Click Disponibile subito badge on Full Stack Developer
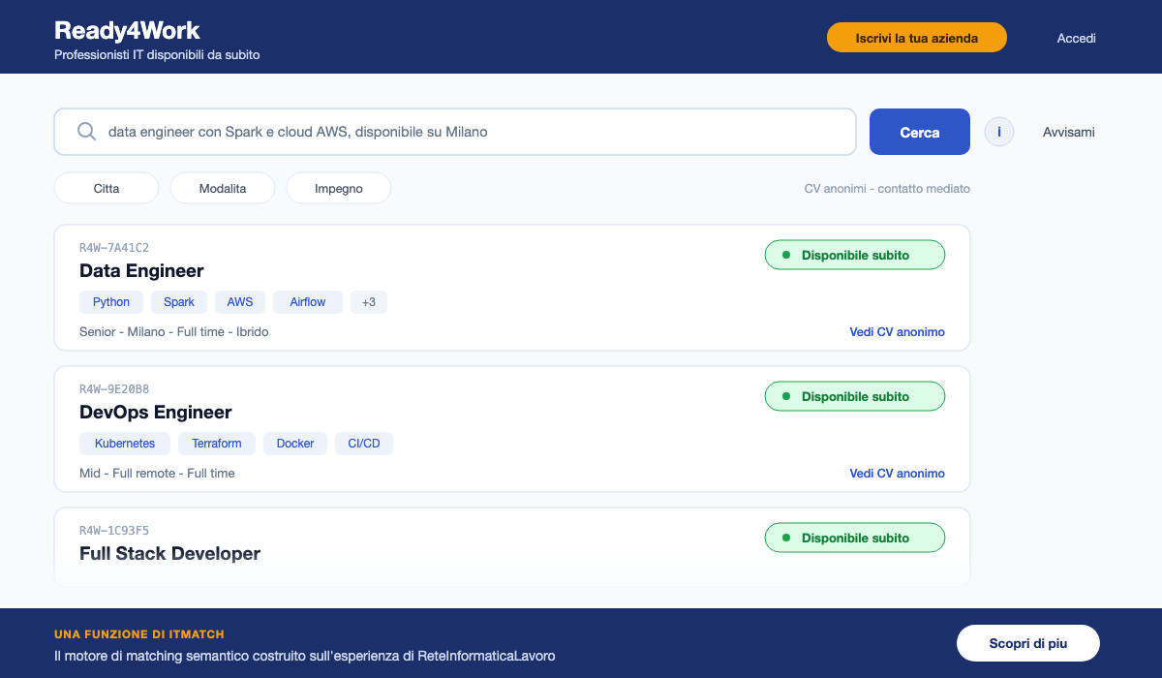Screen dimensions: 1162x678 click(x=855, y=538)
